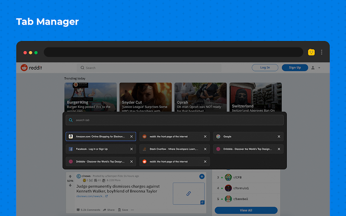Click the Stack Overflow favicon in tab list
The height and width of the screenshot is (216, 346).
point(144,149)
